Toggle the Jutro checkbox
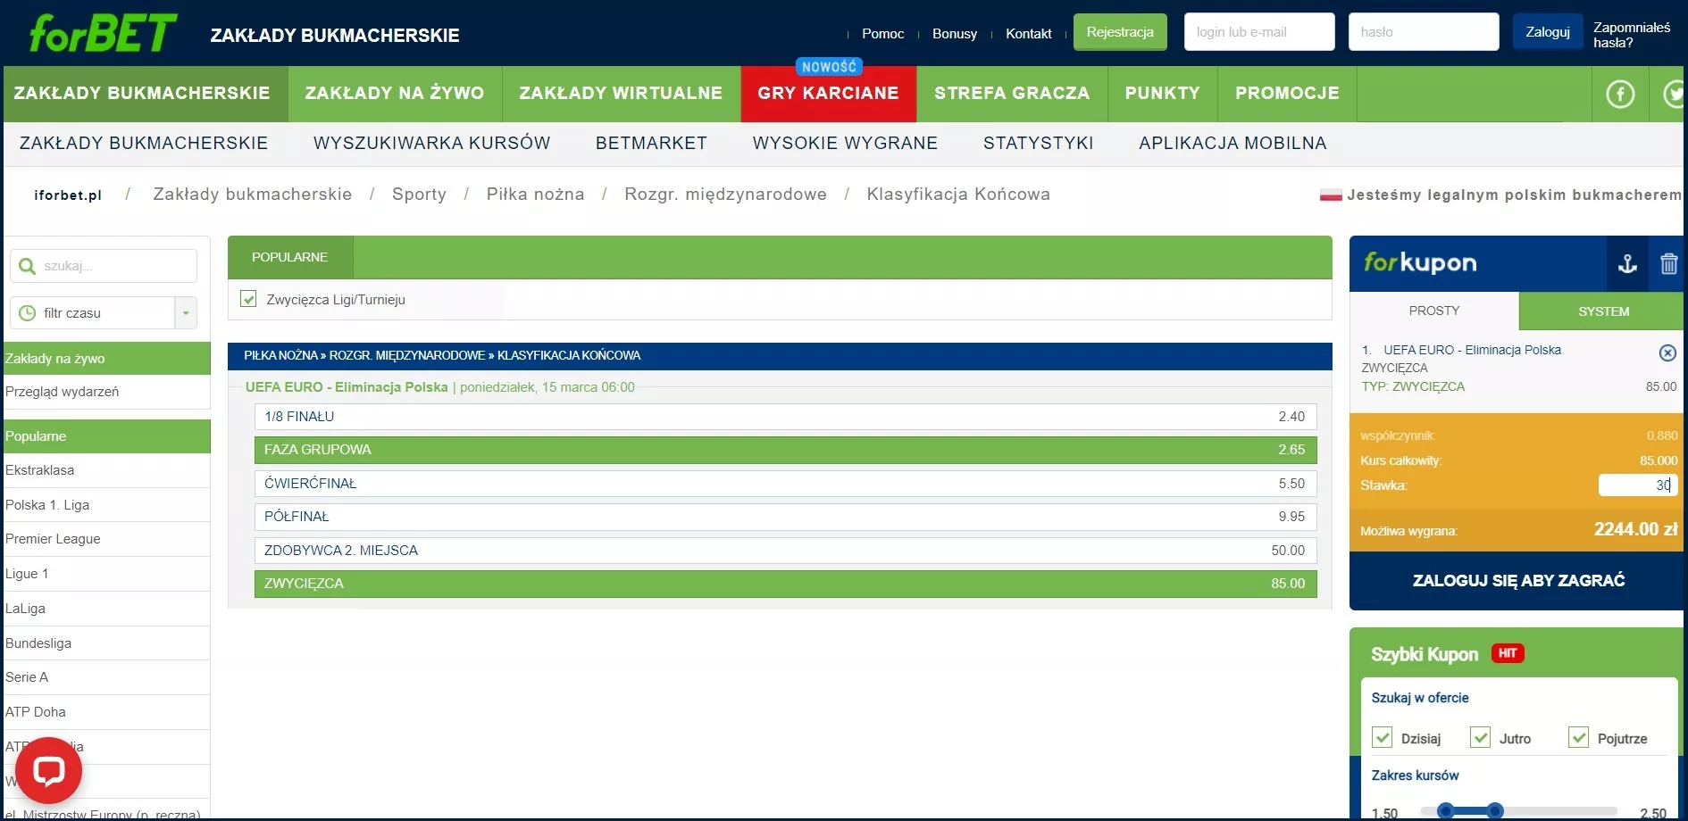1688x821 pixels. 1481,738
